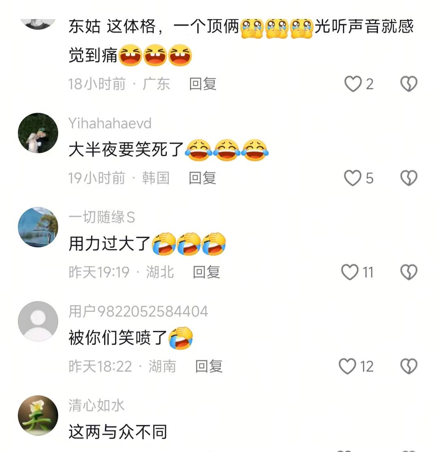Screen dimensions: 439x452
Task: Reply to the 湖北 comment posted 昨天19:19
Action: pyautogui.click(x=207, y=272)
